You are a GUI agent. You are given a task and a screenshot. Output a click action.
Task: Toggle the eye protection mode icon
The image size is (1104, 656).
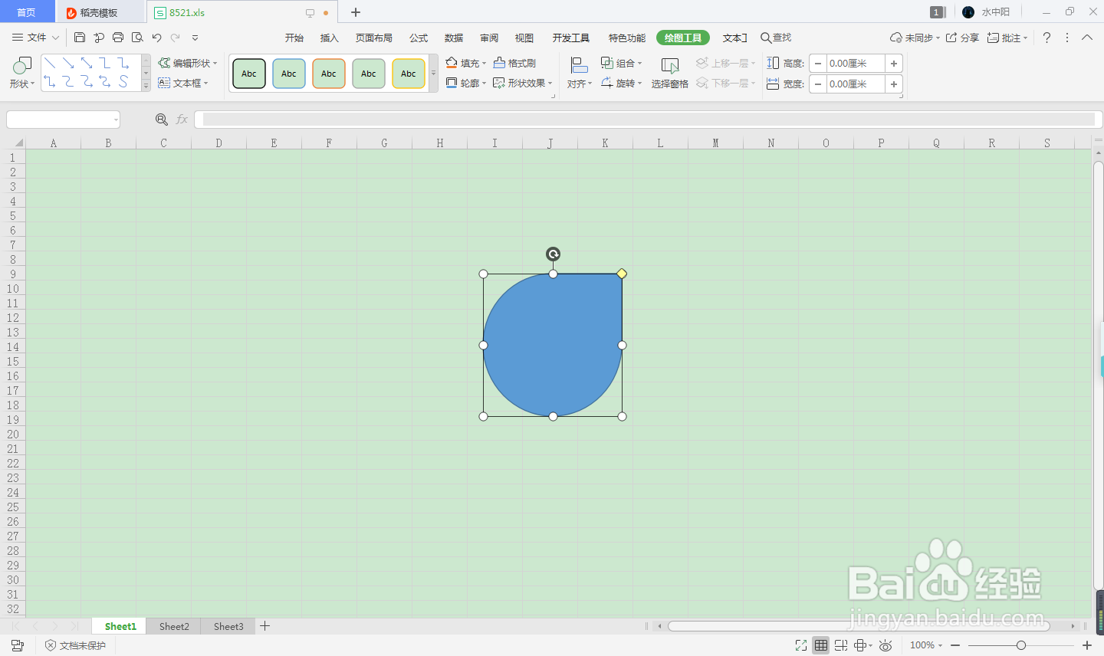click(886, 645)
